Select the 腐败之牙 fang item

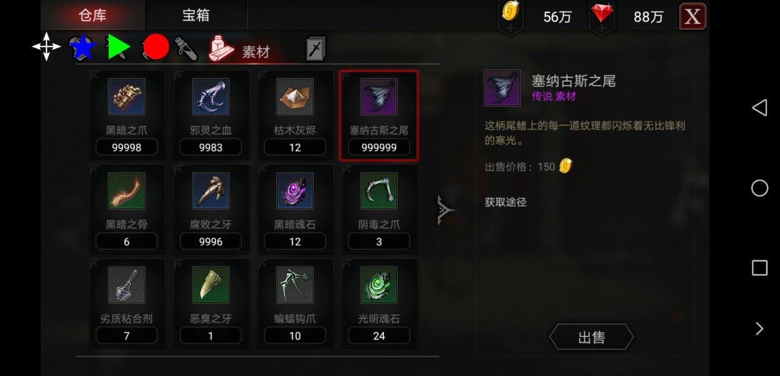[x=211, y=209]
